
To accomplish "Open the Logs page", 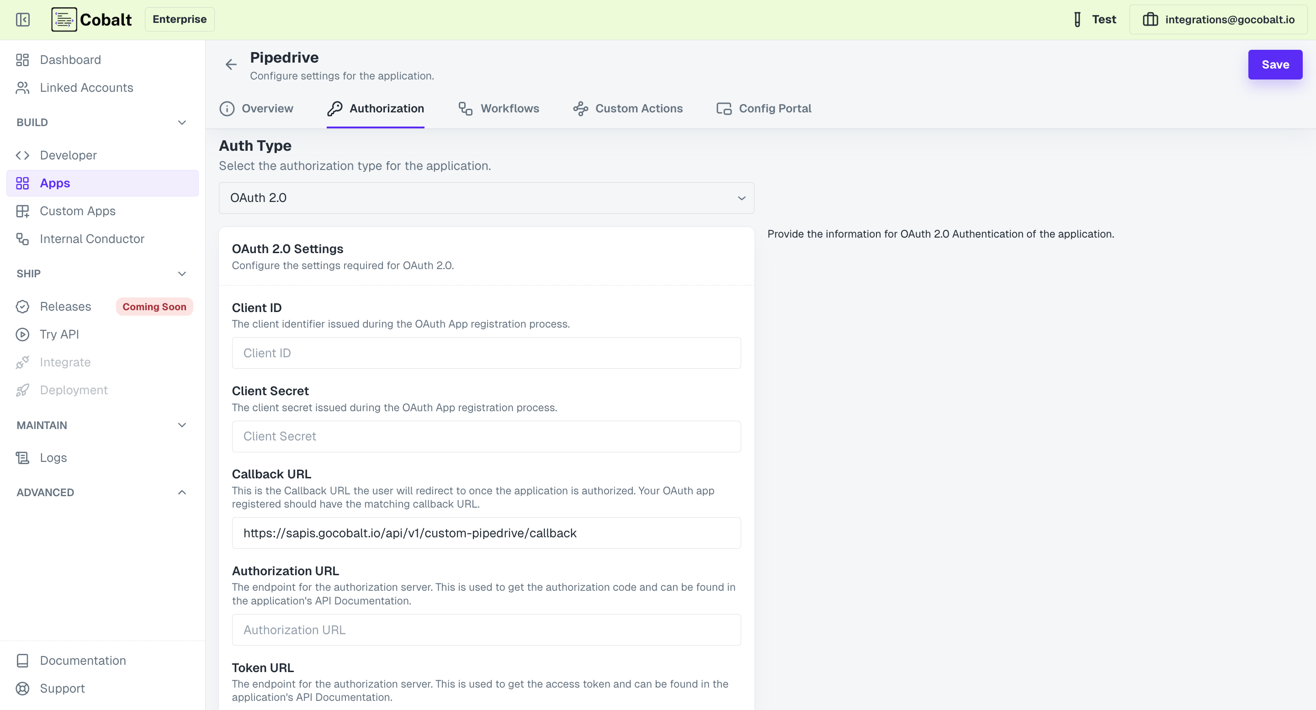I will [x=53, y=458].
